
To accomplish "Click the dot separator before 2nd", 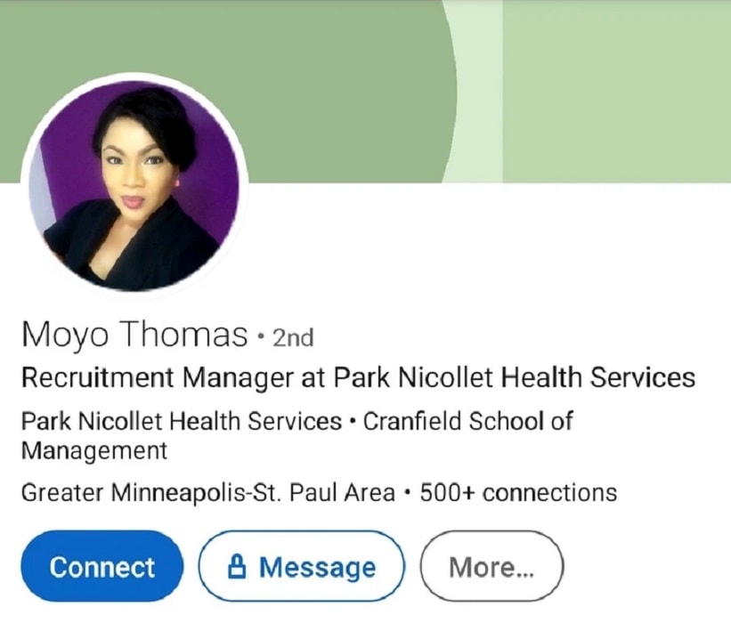I will point(261,336).
